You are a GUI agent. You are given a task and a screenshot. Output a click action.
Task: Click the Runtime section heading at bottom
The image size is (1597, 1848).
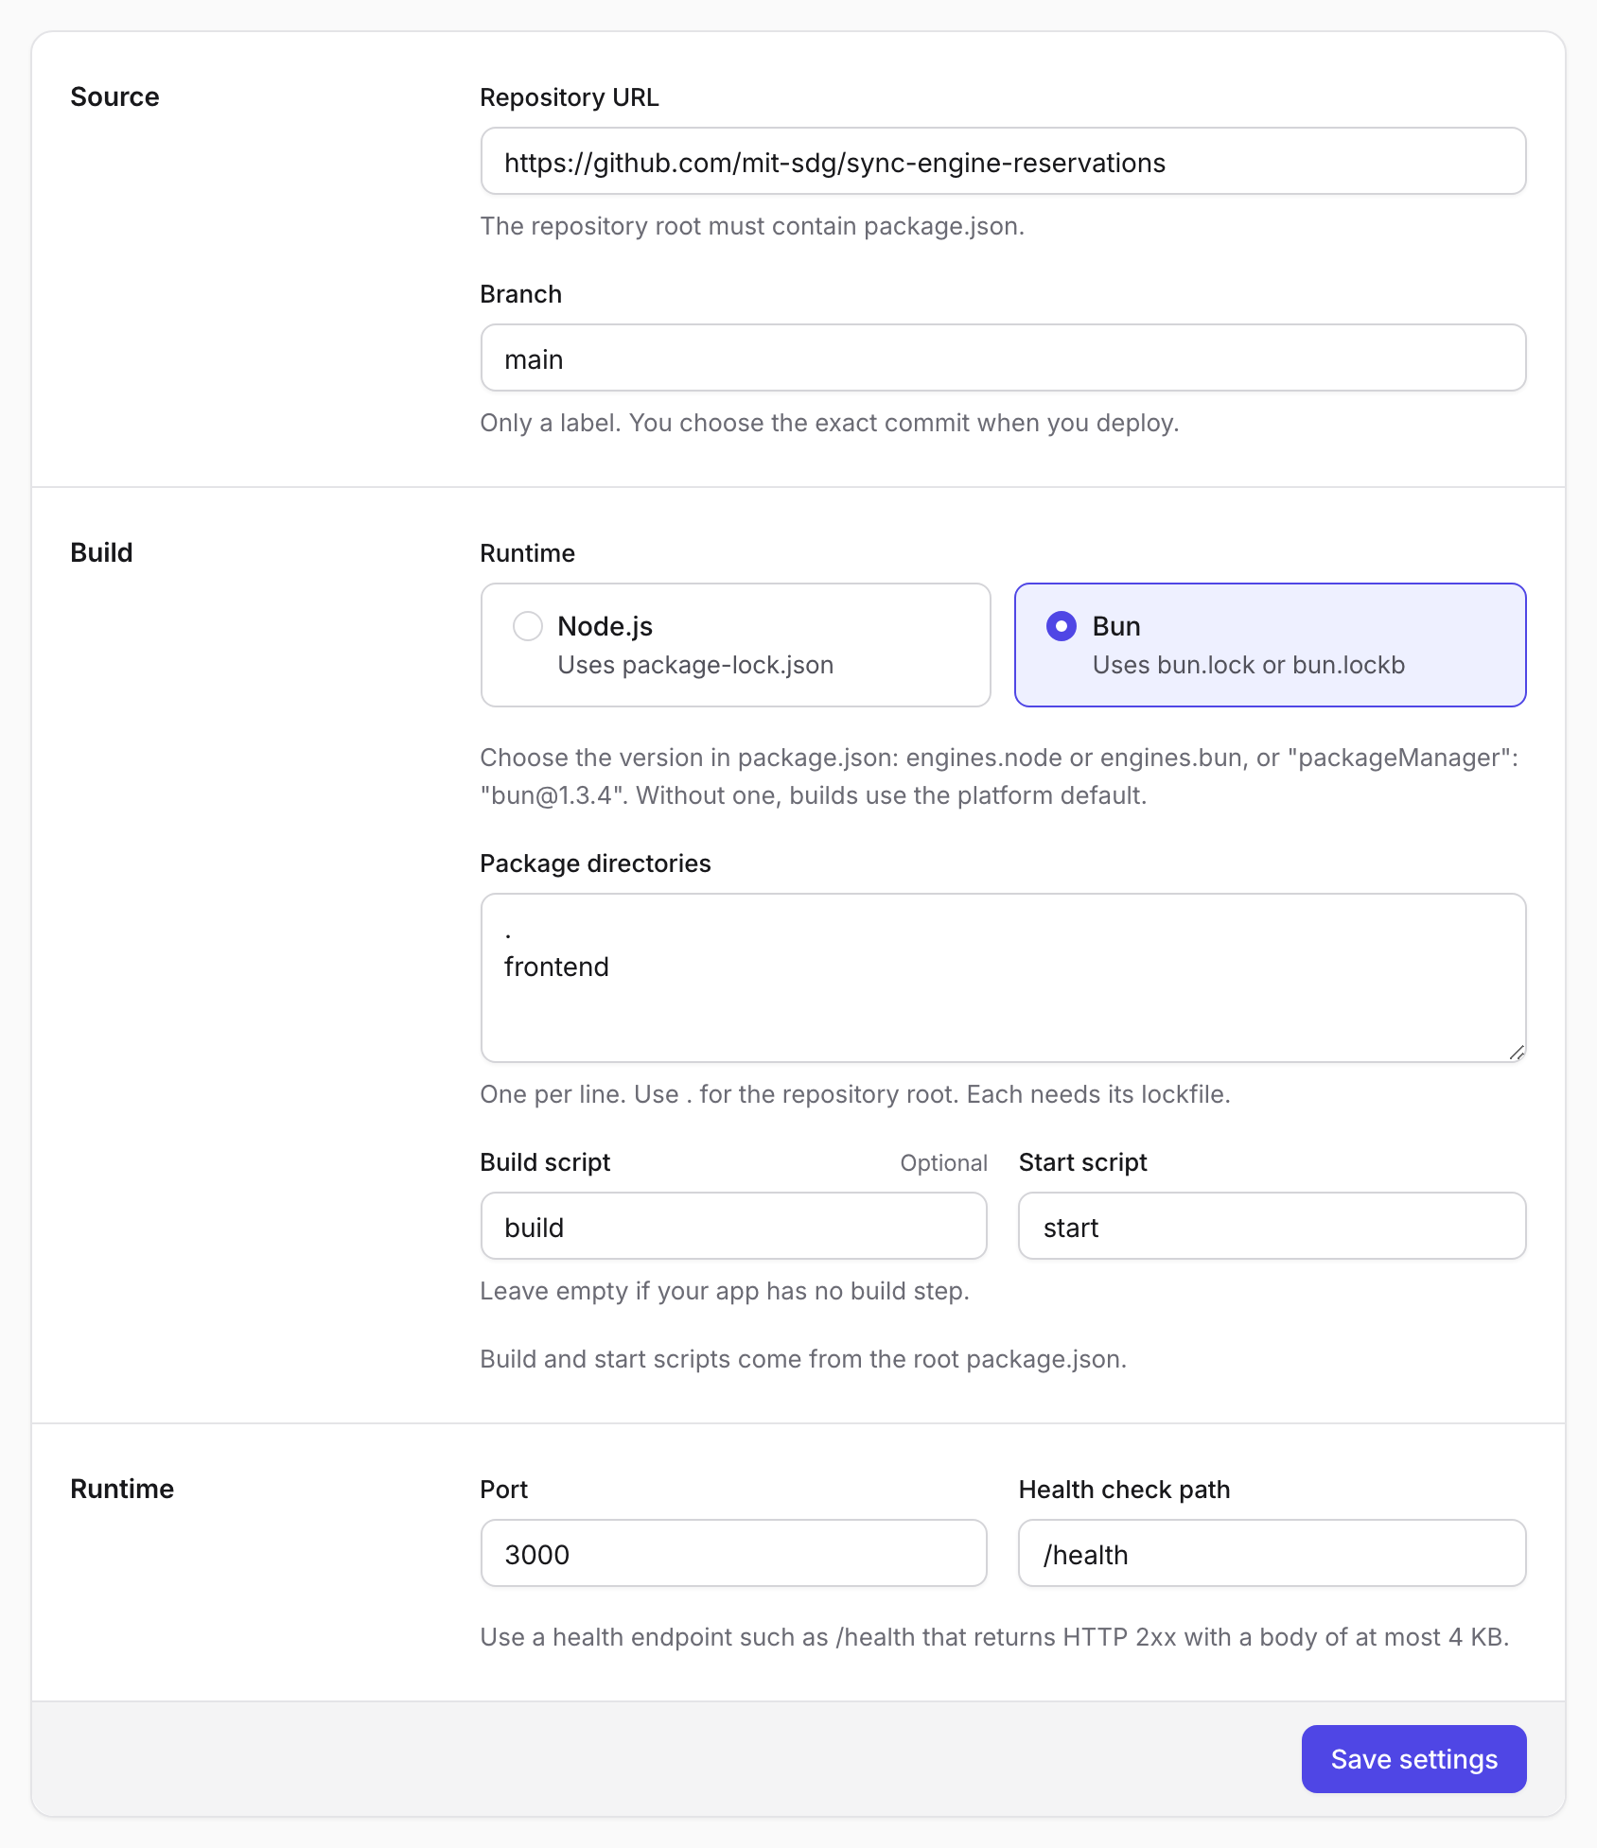122,1489
